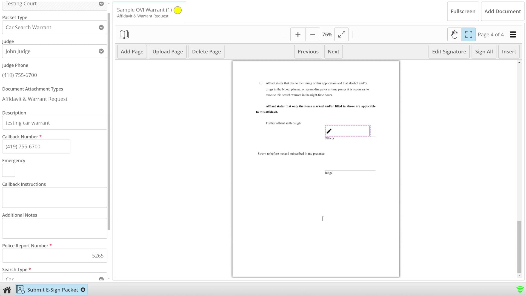Switch to Submit E-Sign Packet tab
The width and height of the screenshot is (526, 296).
52,290
